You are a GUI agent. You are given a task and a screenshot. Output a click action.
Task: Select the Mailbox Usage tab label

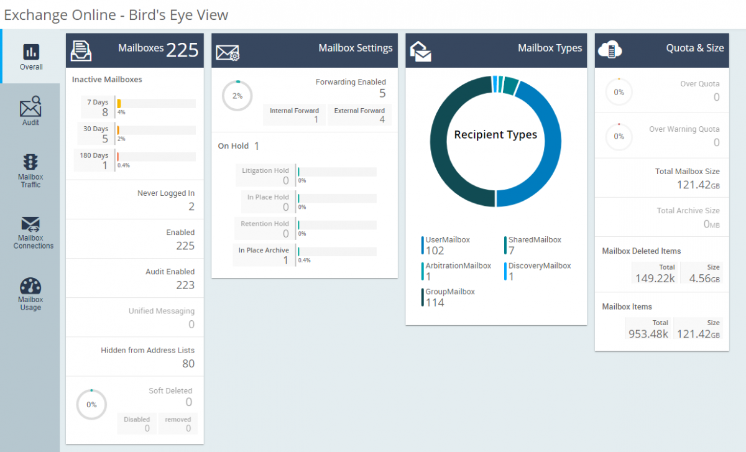30,303
